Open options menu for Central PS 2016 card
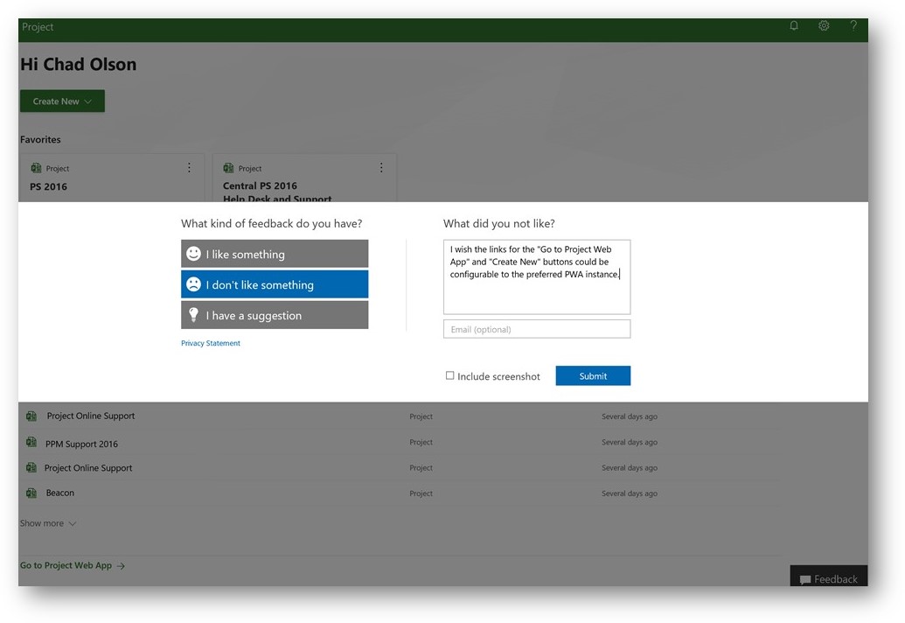The height and width of the screenshot is (623, 905). (381, 167)
